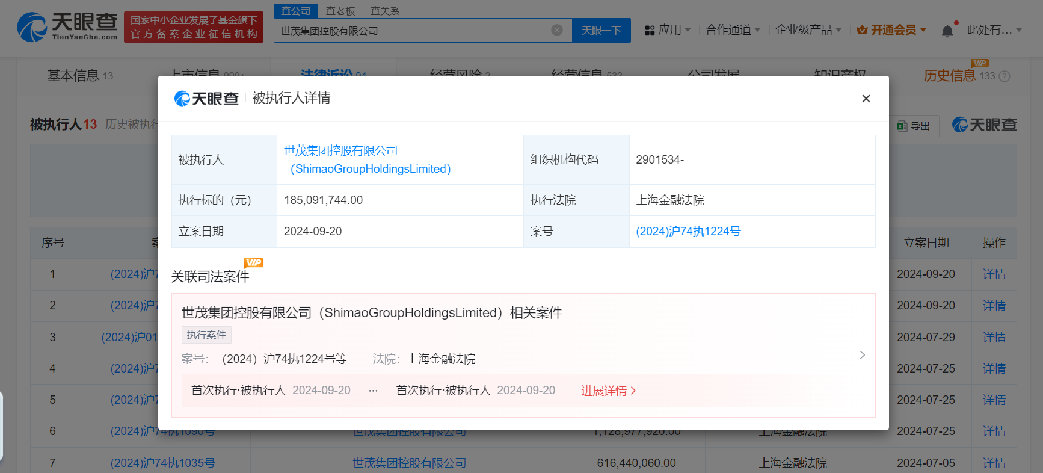Open the 世茂集团控股有限公司 company link in dialog
Screen dimensions: 1043x473
click(x=368, y=159)
